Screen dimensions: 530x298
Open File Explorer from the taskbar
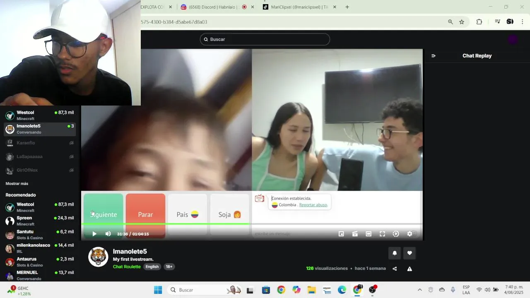click(x=311, y=290)
